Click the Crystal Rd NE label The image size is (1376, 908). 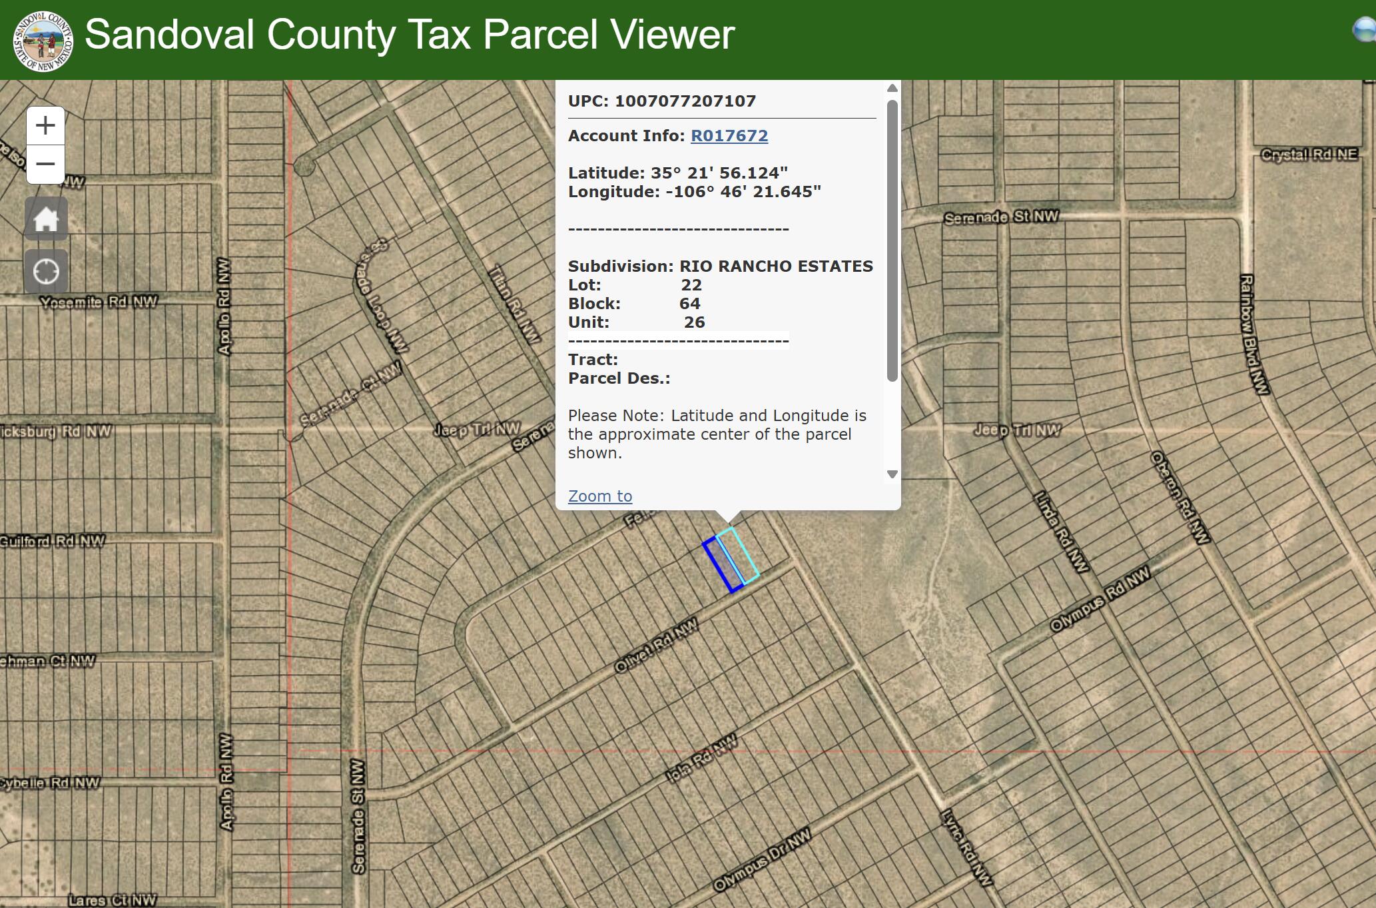[x=1309, y=155]
